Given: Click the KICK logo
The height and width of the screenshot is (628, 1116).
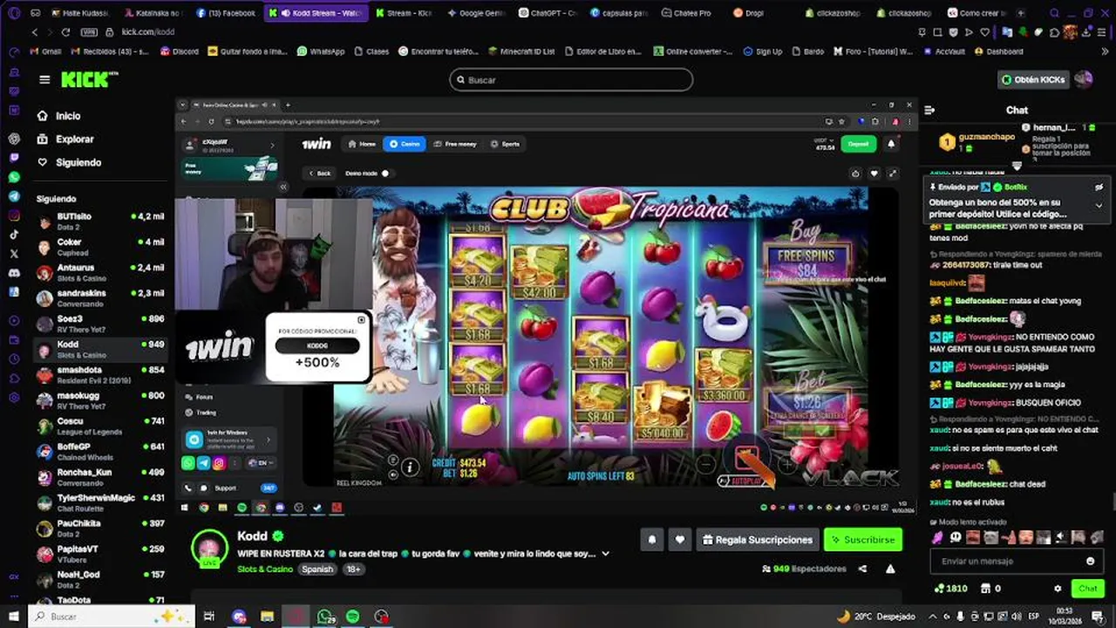Looking at the screenshot, I should [88, 79].
